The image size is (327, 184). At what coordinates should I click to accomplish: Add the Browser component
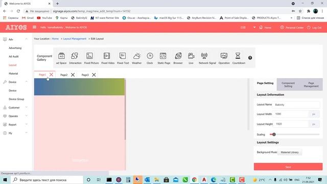[178, 58]
